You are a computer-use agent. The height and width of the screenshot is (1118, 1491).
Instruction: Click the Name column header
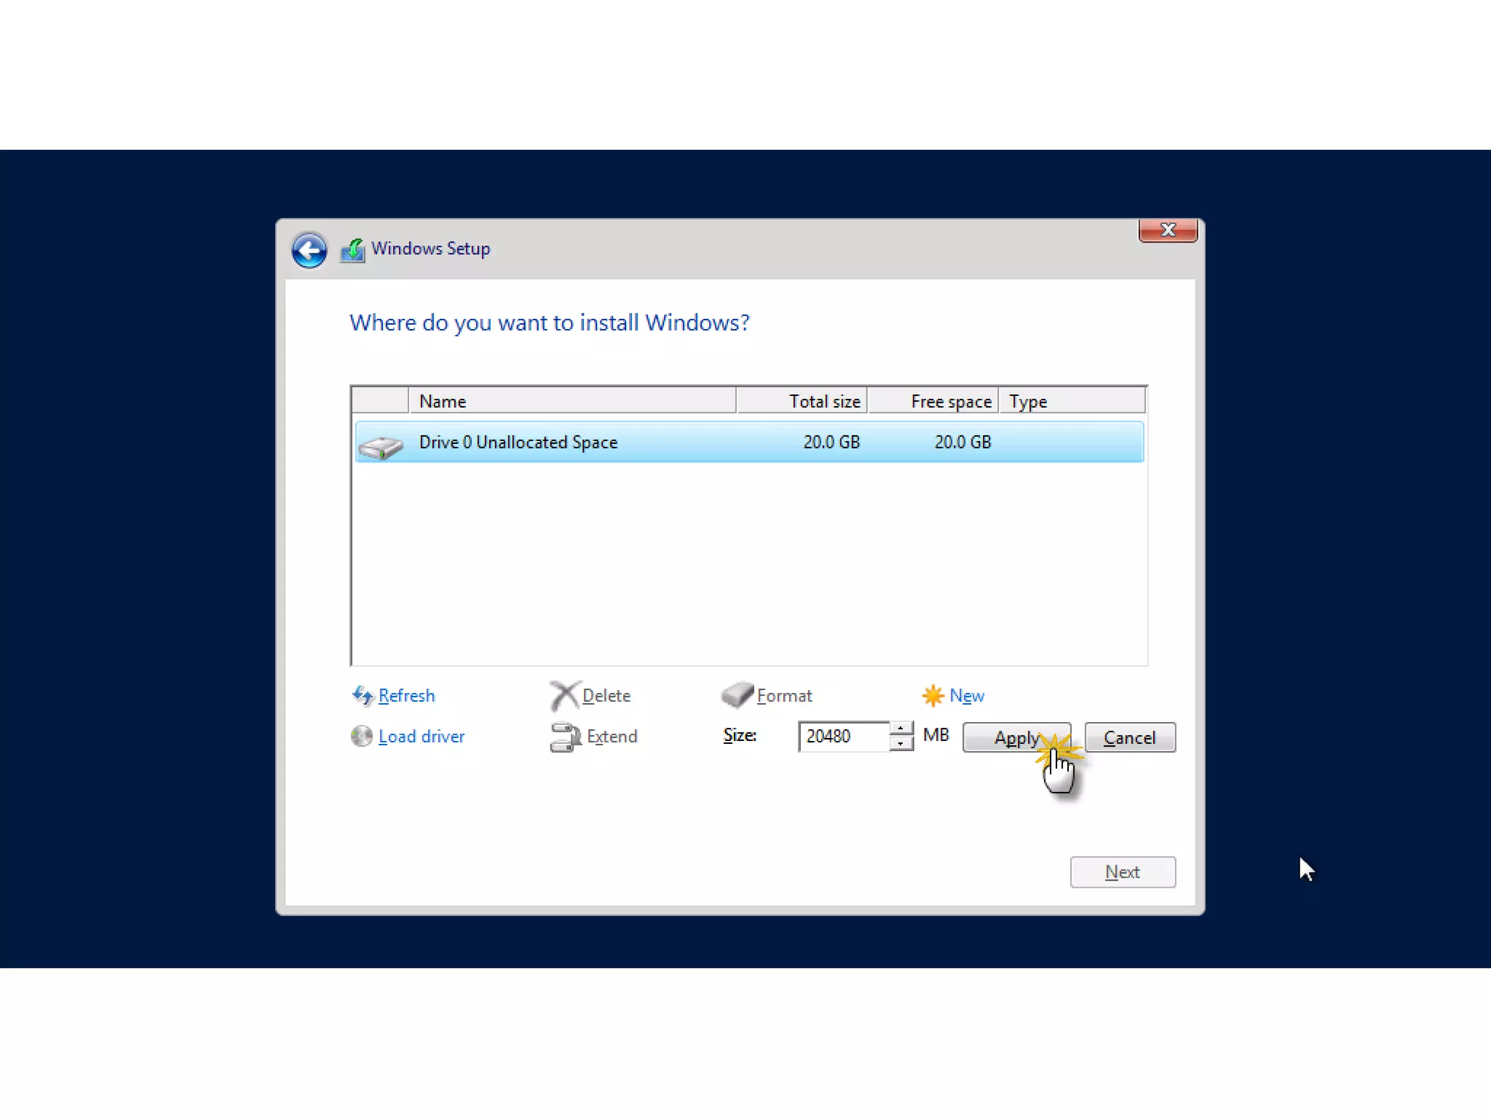tap(572, 401)
